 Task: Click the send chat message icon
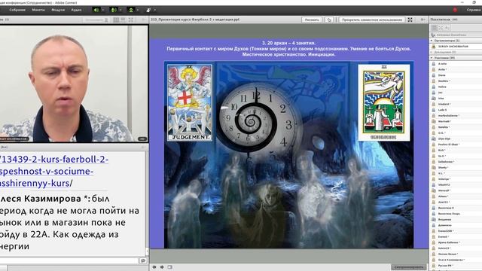[143, 260]
